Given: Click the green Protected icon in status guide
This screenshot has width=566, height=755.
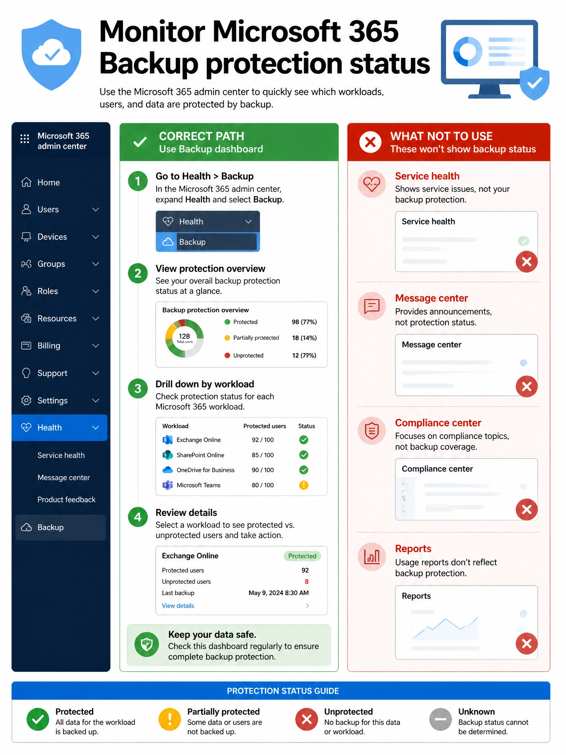Looking at the screenshot, I should pyautogui.click(x=38, y=719).
